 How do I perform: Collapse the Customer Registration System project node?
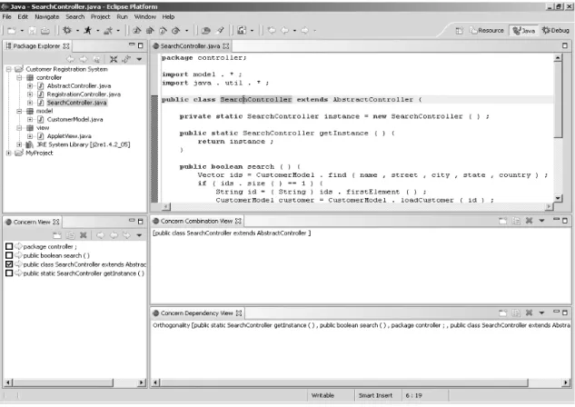coord(9,69)
